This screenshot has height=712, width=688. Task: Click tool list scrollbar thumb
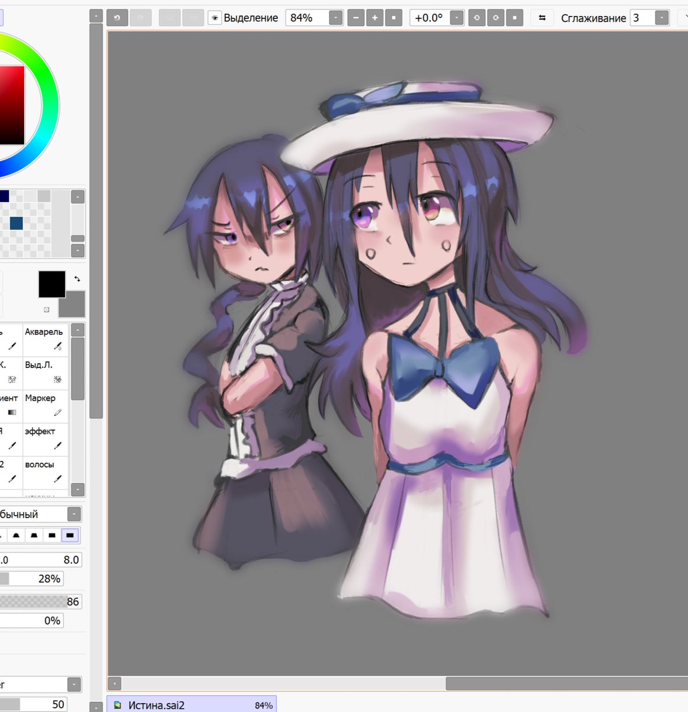click(x=78, y=369)
